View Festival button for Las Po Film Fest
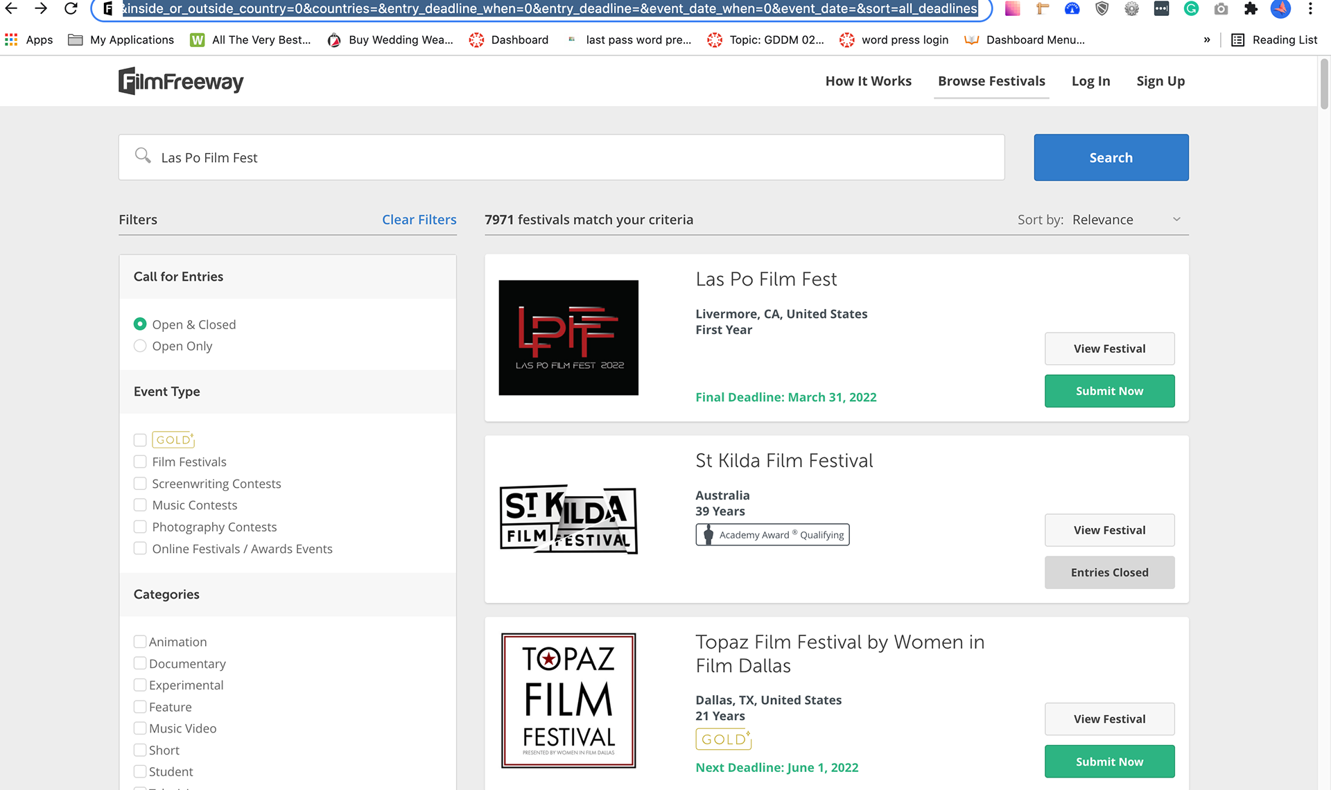 (x=1109, y=349)
